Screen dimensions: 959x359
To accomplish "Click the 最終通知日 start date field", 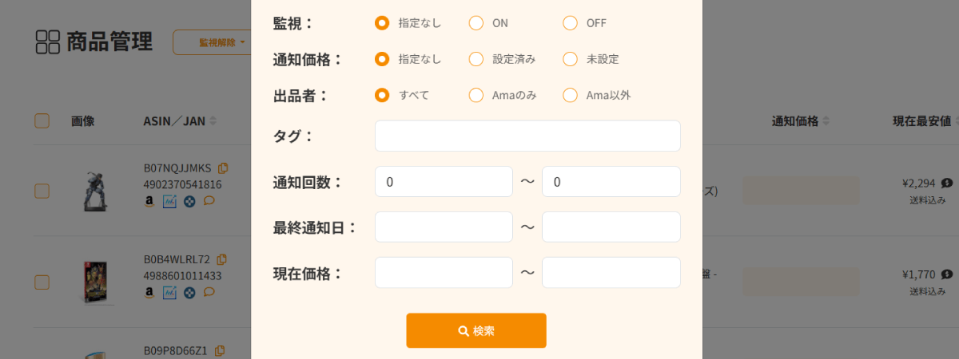I will 444,227.
